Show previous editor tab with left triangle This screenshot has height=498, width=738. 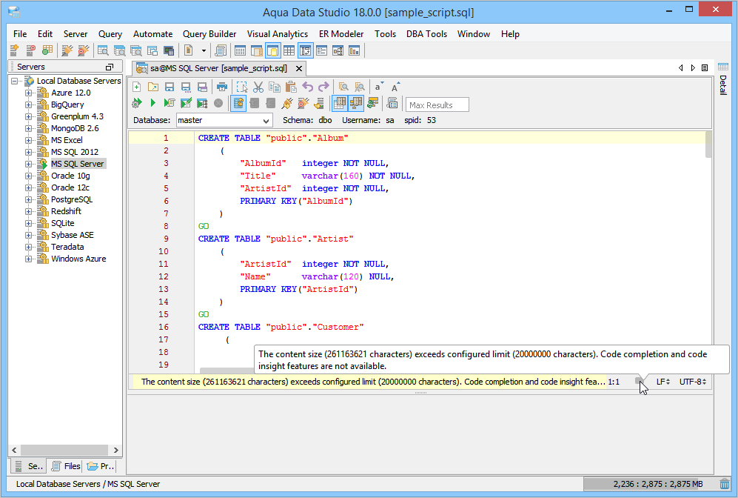pos(680,68)
